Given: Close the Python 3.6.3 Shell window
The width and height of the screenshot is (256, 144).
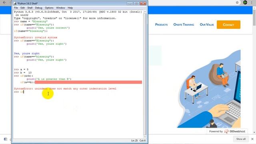Looking at the screenshot, I should point(143,4).
